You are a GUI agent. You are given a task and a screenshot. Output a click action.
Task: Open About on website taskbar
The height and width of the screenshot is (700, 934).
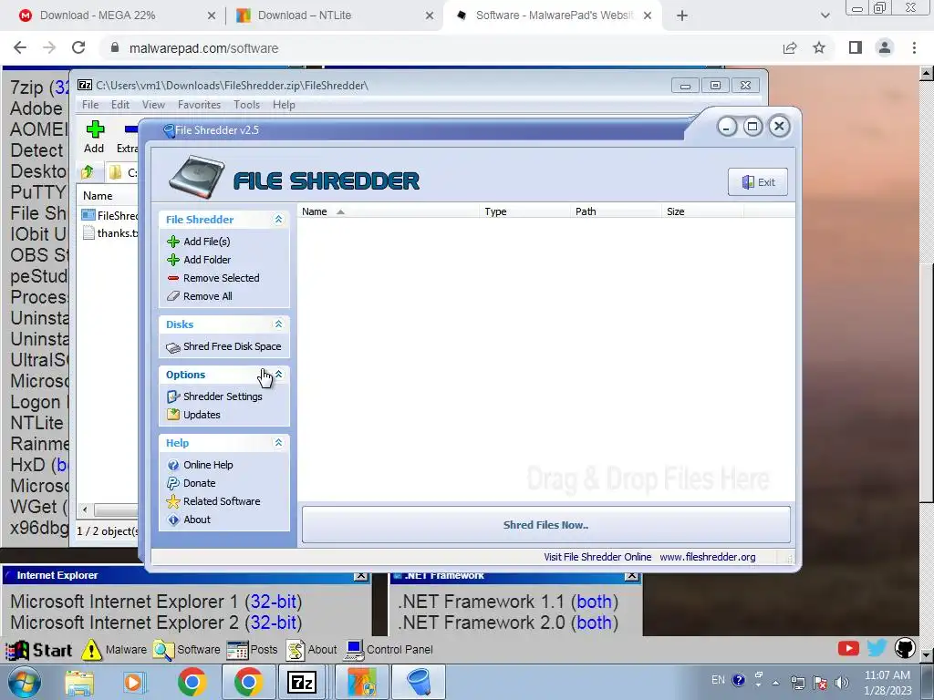[x=312, y=650]
